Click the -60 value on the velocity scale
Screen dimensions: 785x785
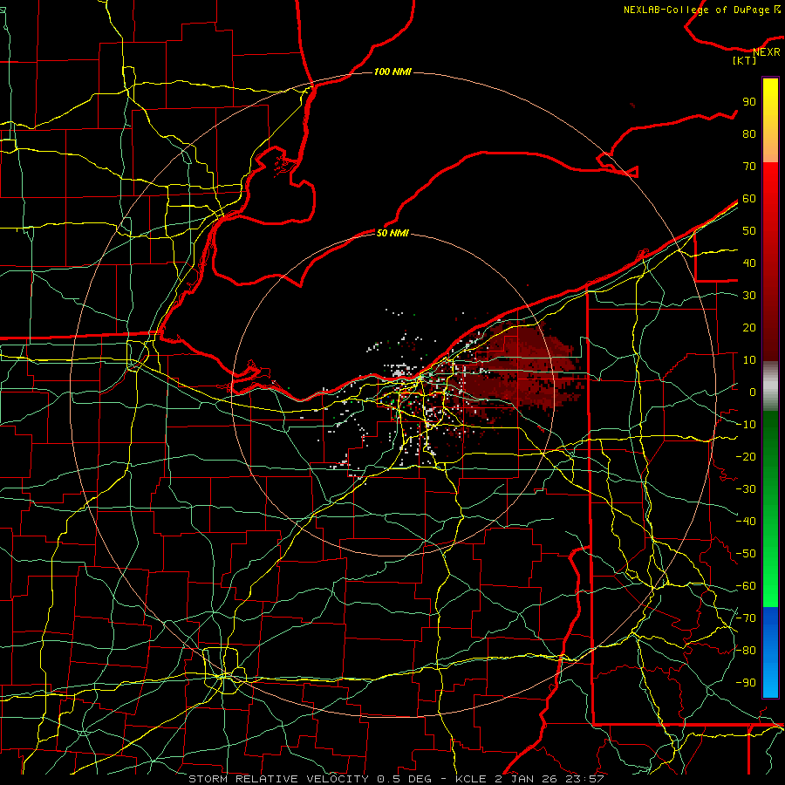click(746, 586)
